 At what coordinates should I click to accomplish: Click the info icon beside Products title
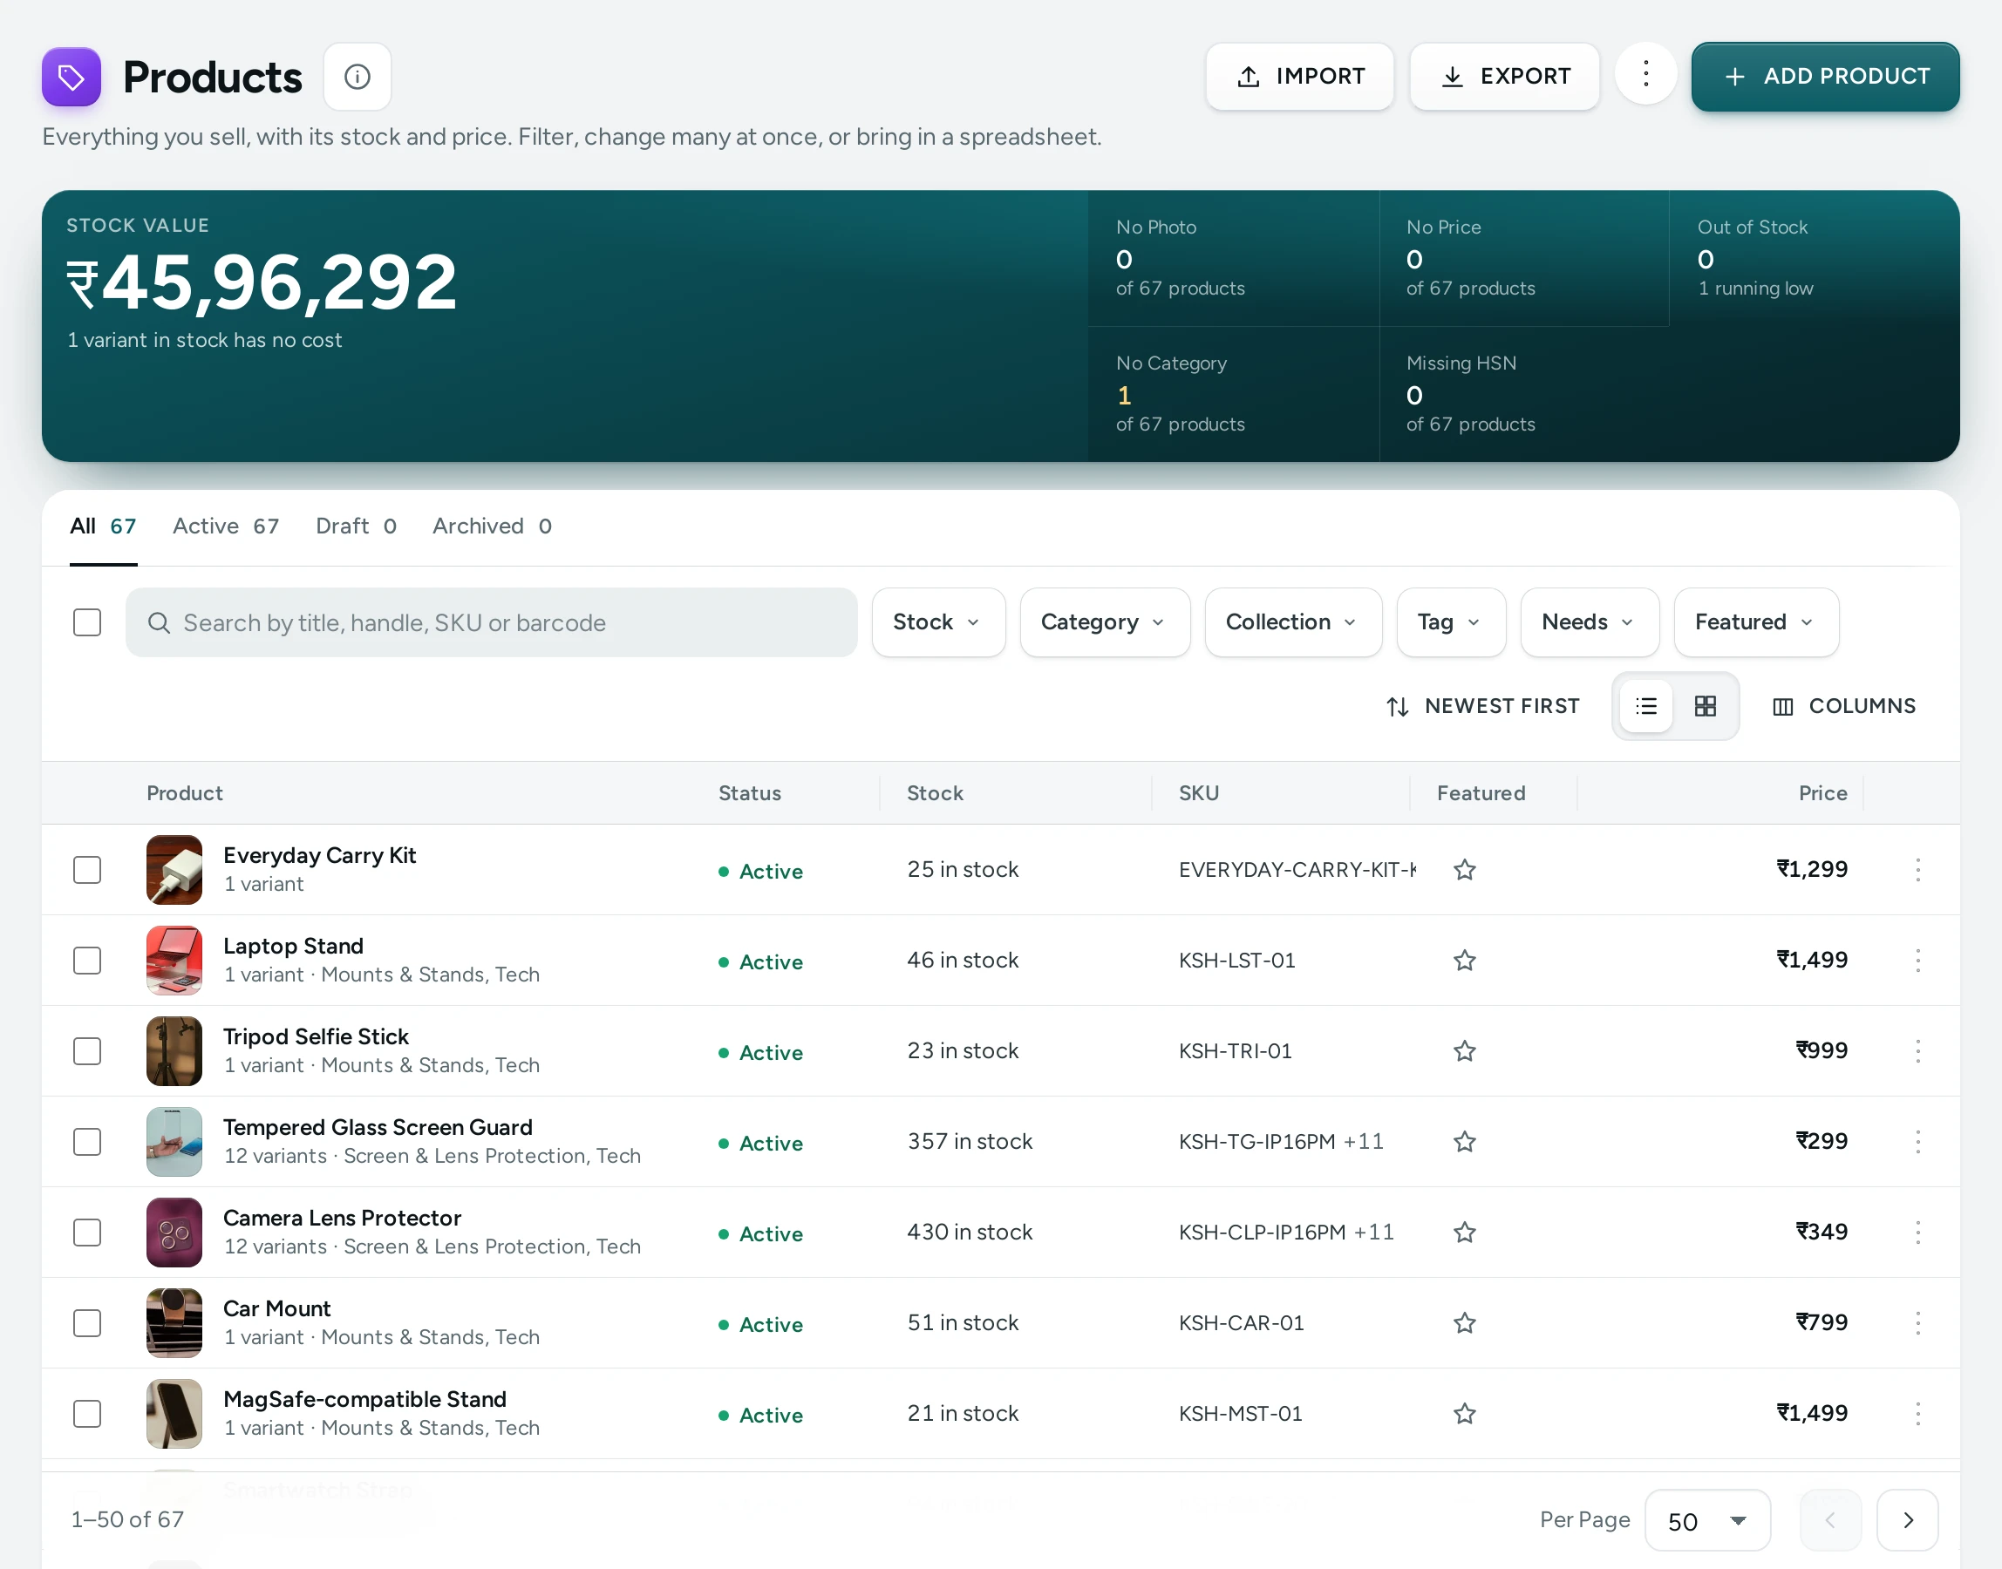tap(357, 76)
